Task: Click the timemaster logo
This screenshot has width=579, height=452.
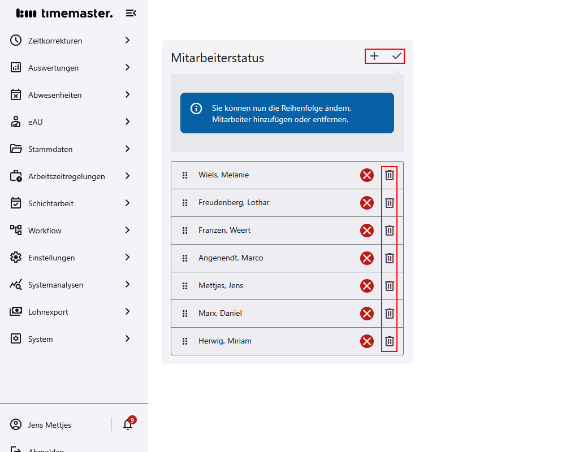Action: (64, 13)
